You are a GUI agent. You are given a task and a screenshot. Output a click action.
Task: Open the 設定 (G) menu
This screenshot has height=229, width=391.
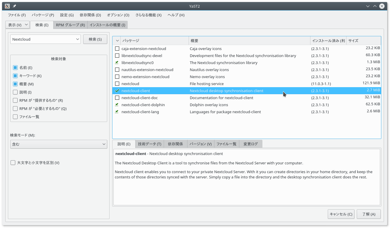(x=67, y=15)
